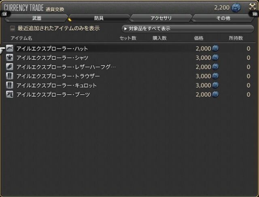Click the leather half gloves item icon
The height and width of the screenshot is (197, 259).
click(10, 67)
